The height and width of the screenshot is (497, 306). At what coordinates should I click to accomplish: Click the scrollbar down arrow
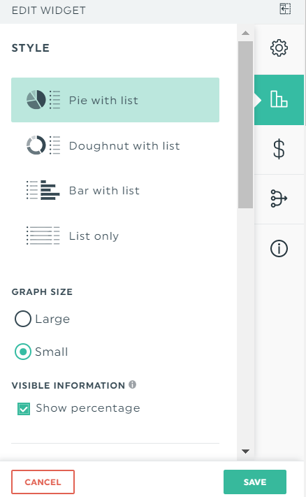[245, 452]
